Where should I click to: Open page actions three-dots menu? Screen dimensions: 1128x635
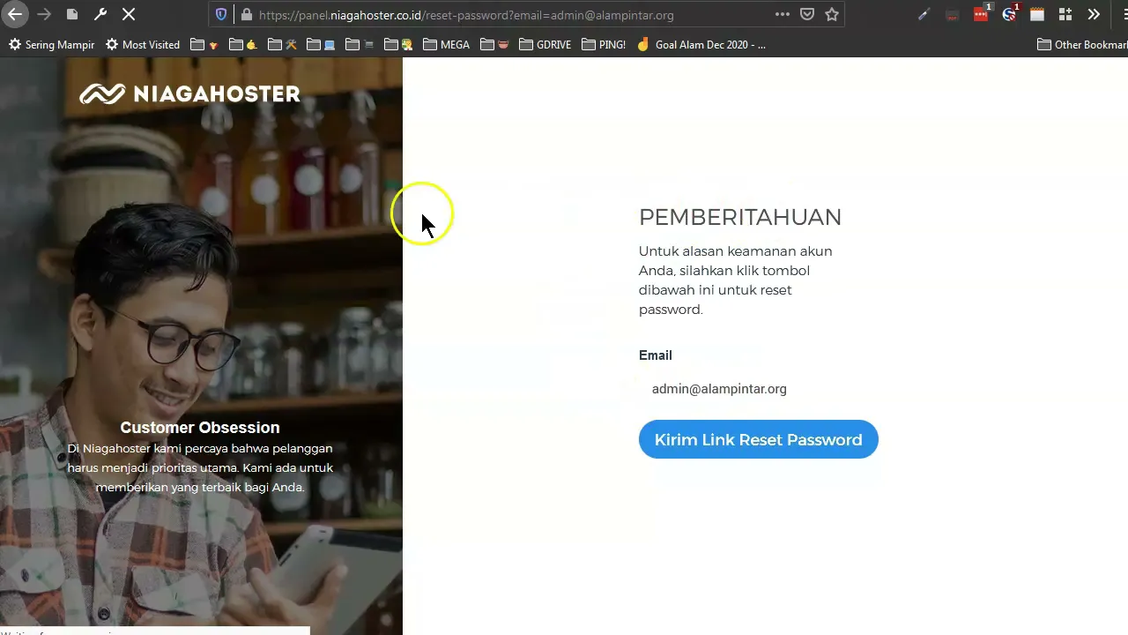click(783, 15)
